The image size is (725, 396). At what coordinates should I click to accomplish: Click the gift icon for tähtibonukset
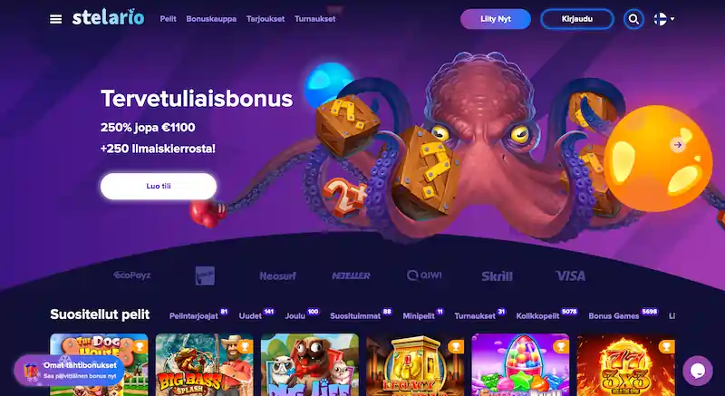pos(31,371)
